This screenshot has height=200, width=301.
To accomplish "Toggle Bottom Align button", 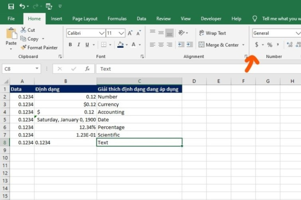I will tap(169, 33).
